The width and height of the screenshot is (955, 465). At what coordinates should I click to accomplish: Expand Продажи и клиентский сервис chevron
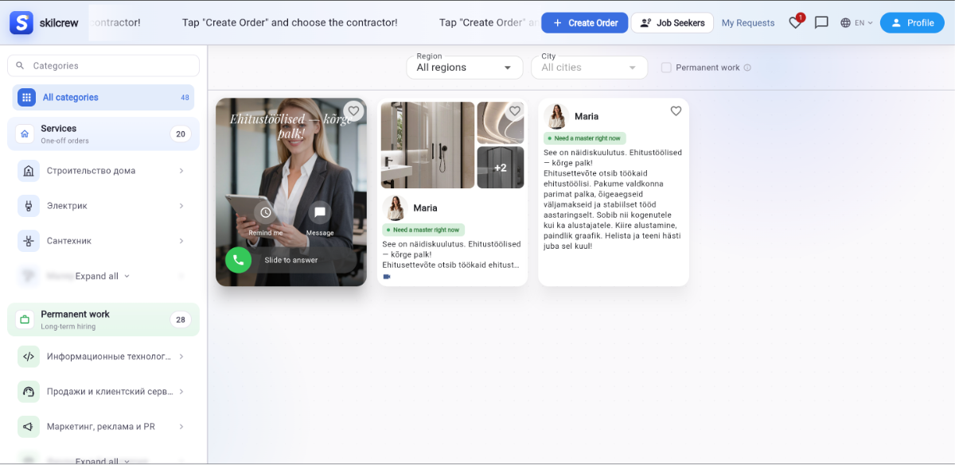point(181,392)
